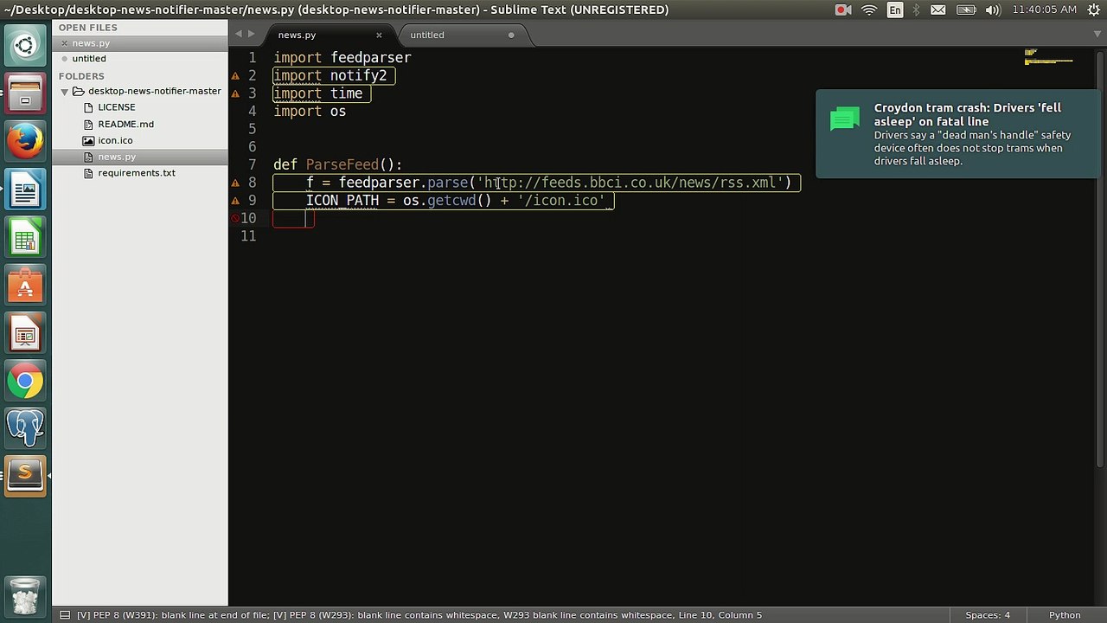
Task: Open the Python syntax selector
Action: 1065,615
